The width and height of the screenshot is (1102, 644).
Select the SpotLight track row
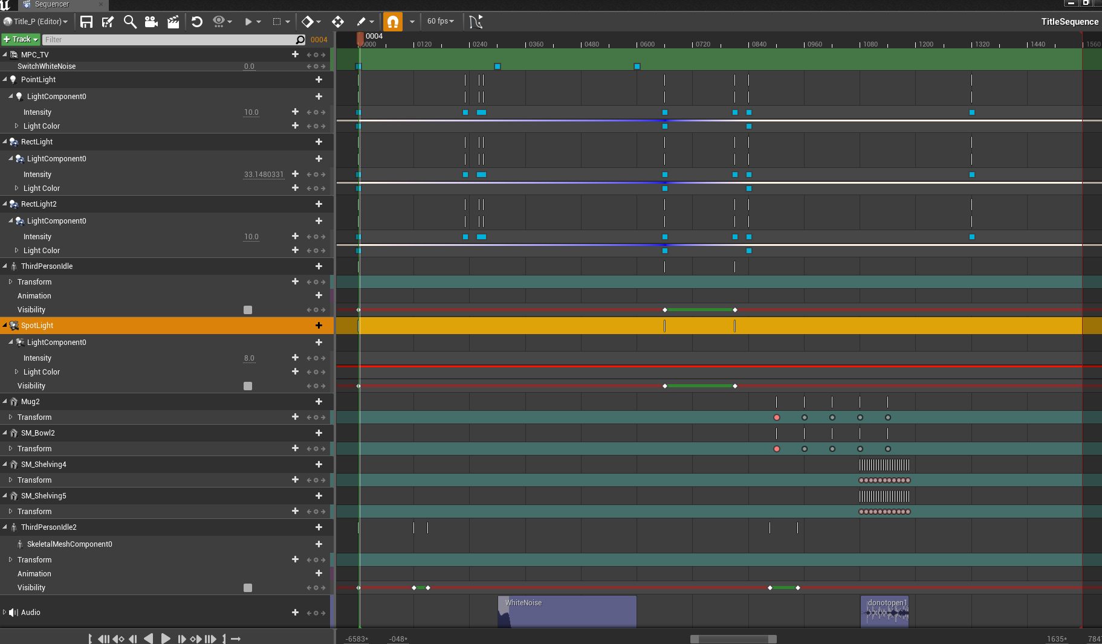click(x=166, y=326)
